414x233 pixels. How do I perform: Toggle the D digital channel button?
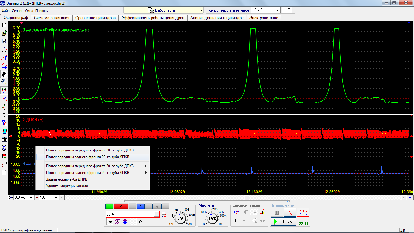click(x=165, y=206)
